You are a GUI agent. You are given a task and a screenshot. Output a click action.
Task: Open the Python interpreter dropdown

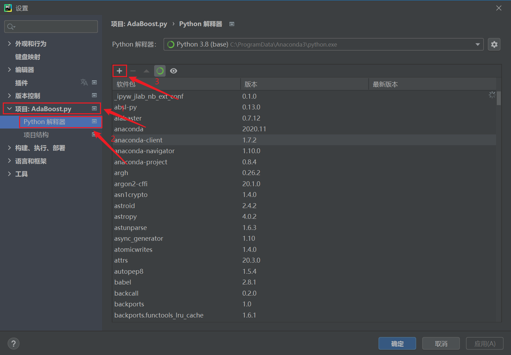(x=478, y=44)
